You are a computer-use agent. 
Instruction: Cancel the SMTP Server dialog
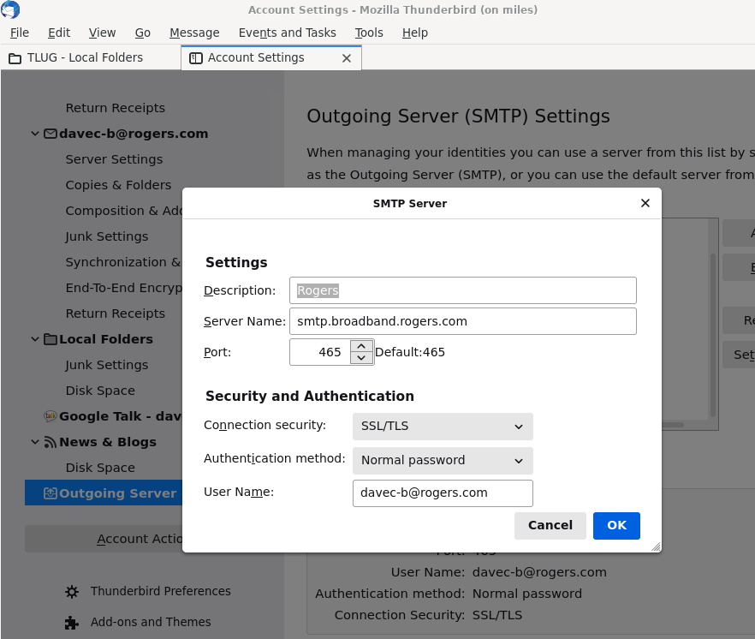click(x=550, y=525)
